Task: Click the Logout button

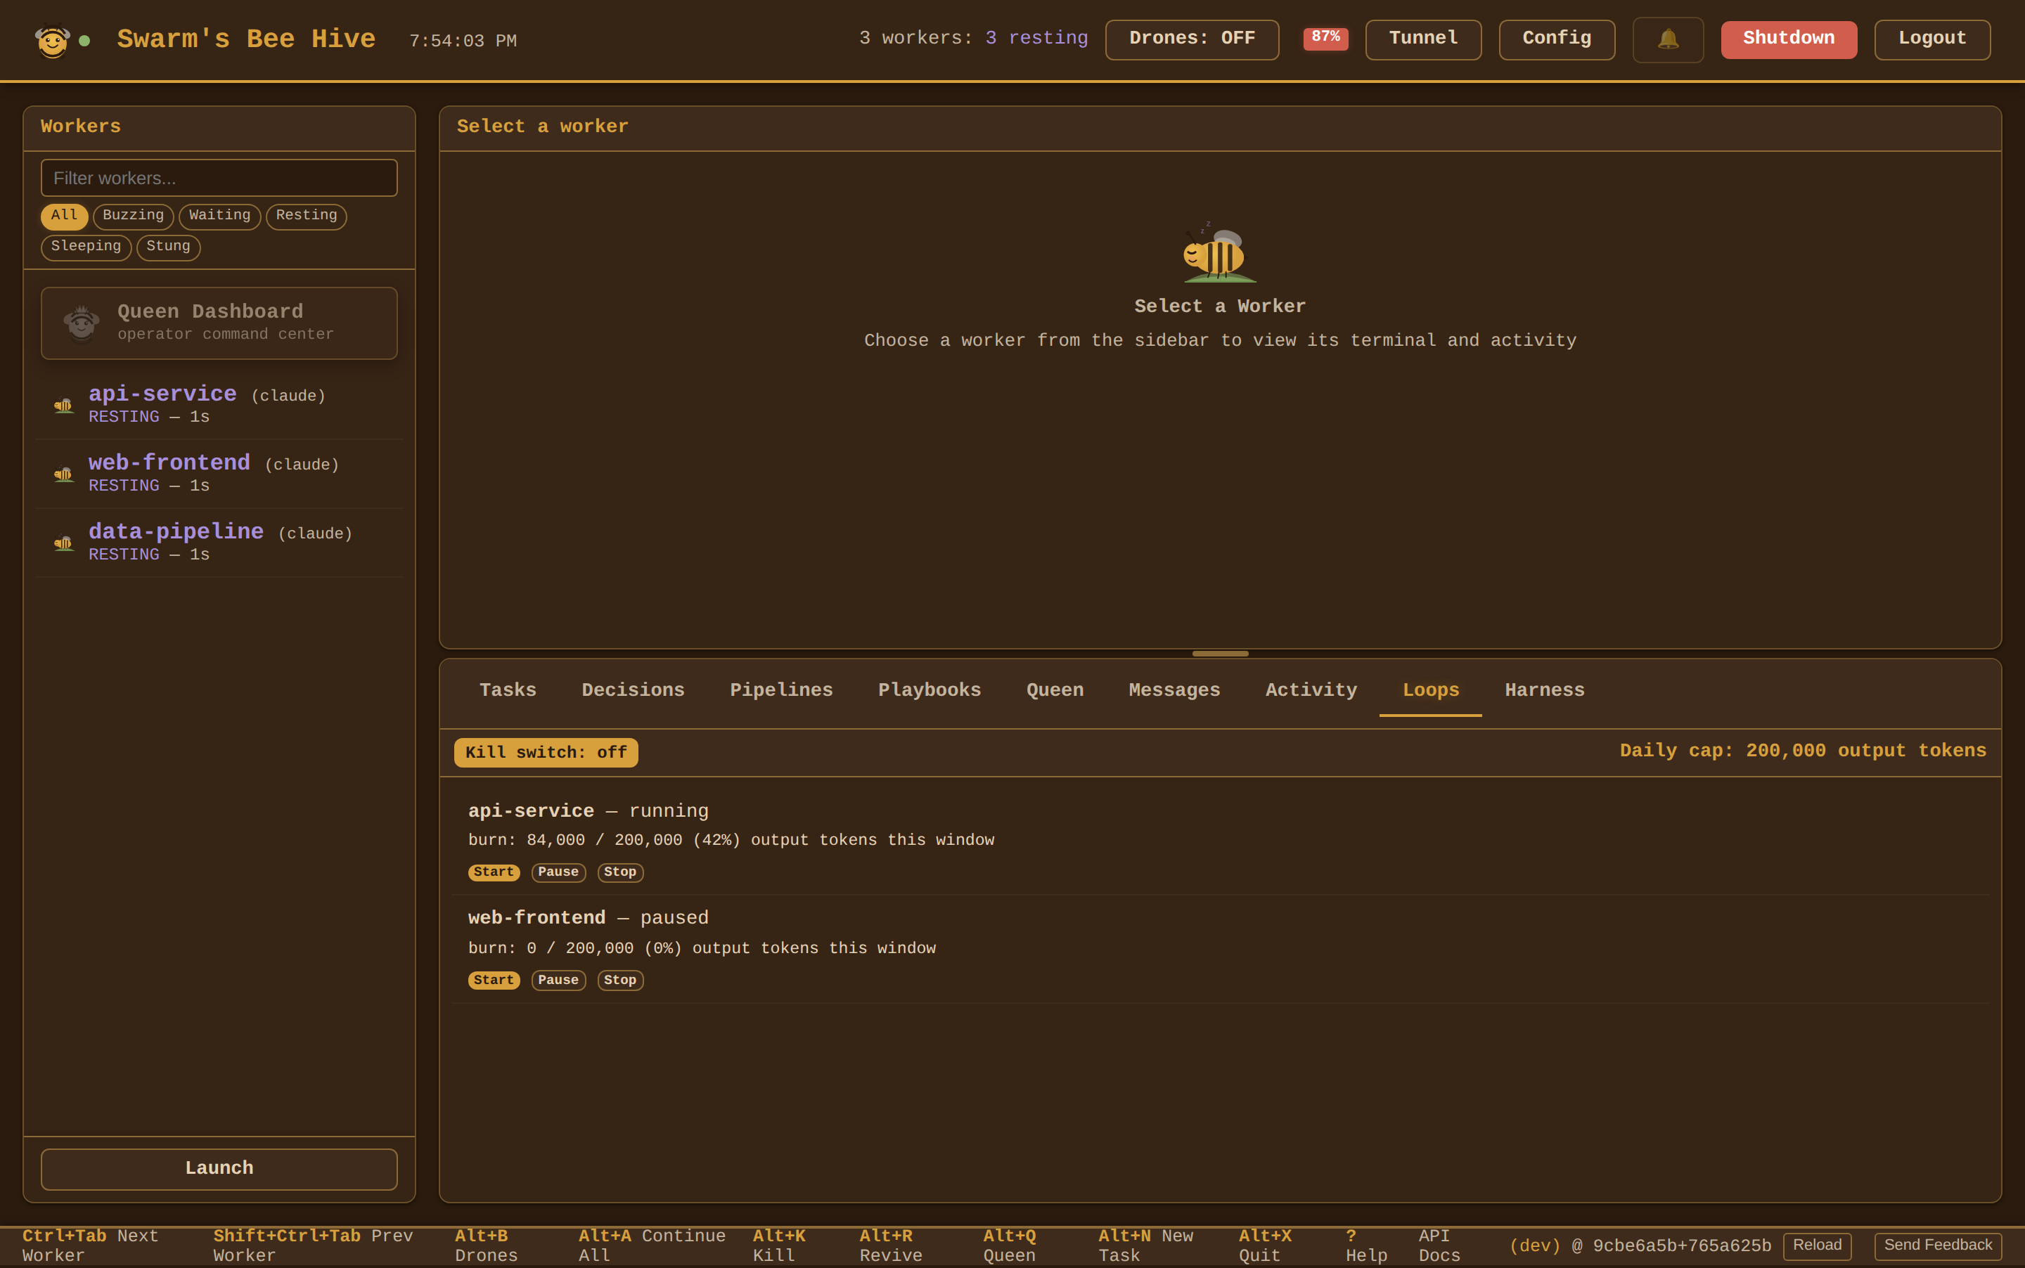Action: coord(1932,39)
